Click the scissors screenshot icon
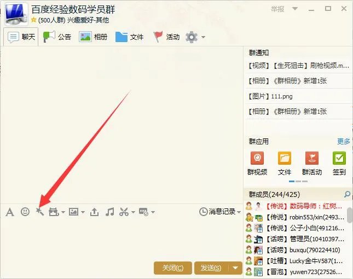Image resolution: width=353 pixels, height=279 pixels. (x=124, y=212)
